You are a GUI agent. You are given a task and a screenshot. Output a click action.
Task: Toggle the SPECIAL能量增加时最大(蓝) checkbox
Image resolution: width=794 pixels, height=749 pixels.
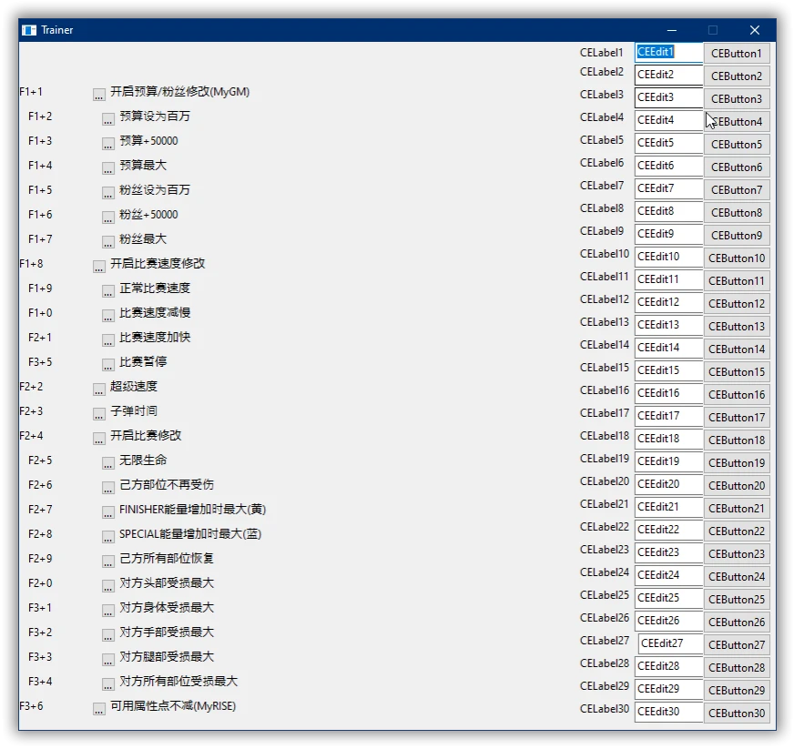click(107, 536)
